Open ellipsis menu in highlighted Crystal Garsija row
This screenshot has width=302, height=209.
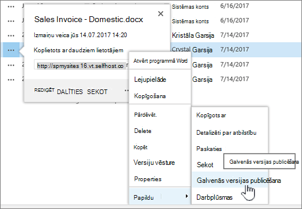click(x=11, y=50)
